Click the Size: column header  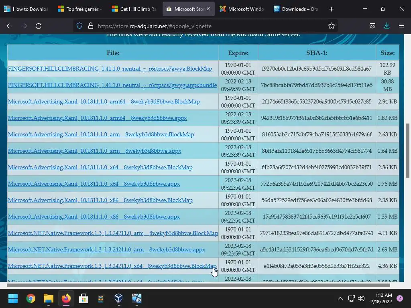pos(387,53)
